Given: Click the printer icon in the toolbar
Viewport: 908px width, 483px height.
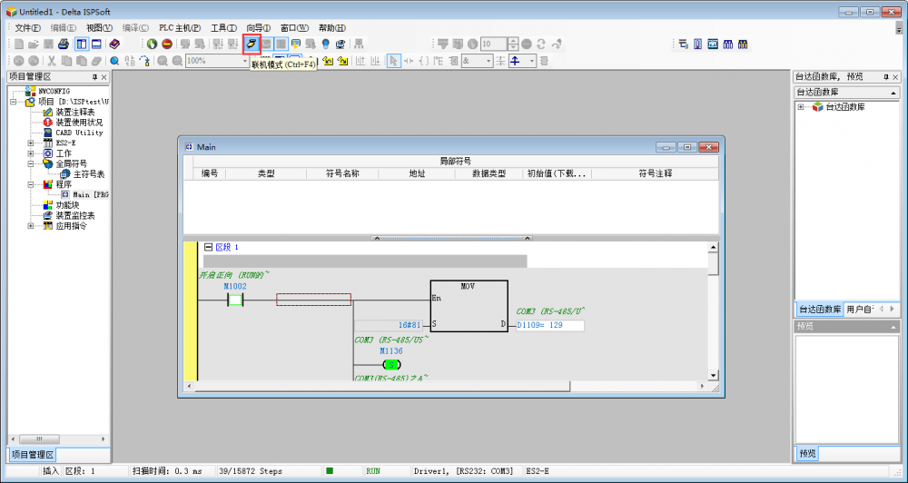Looking at the screenshot, I should [x=64, y=44].
